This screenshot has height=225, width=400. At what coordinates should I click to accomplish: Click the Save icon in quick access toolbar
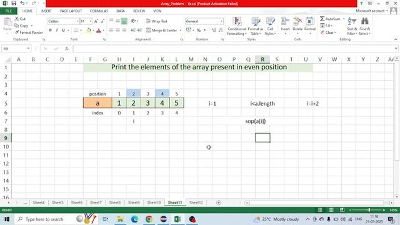(x=14, y=3)
